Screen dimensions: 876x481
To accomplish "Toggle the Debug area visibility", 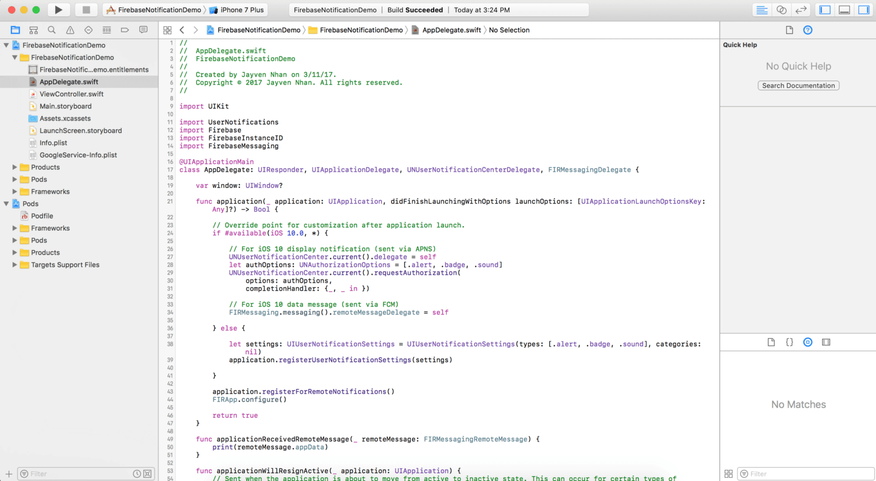I will click(845, 10).
